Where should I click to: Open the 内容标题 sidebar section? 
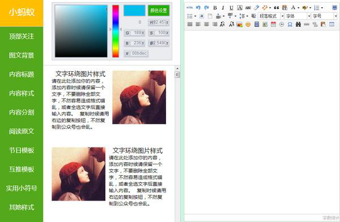tap(22, 74)
